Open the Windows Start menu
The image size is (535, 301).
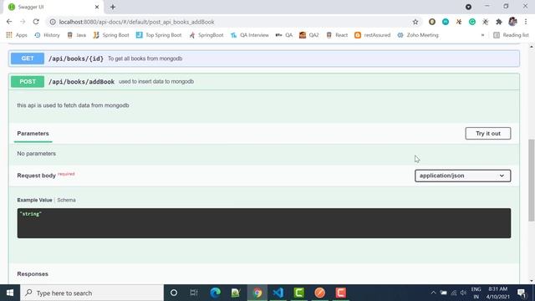pos(10,293)
